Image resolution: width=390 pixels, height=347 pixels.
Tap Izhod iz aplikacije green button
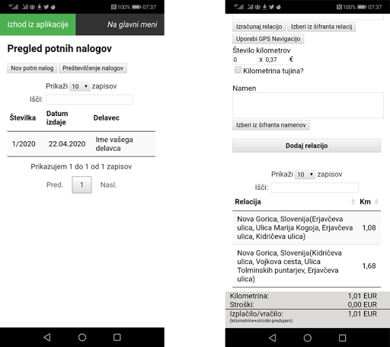pyautogui.click(x=37, y=24)
